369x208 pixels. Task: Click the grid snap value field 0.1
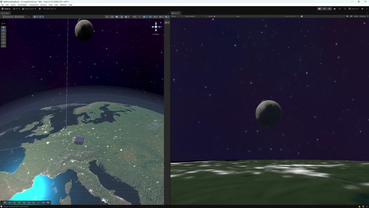[x=29, y=17]
